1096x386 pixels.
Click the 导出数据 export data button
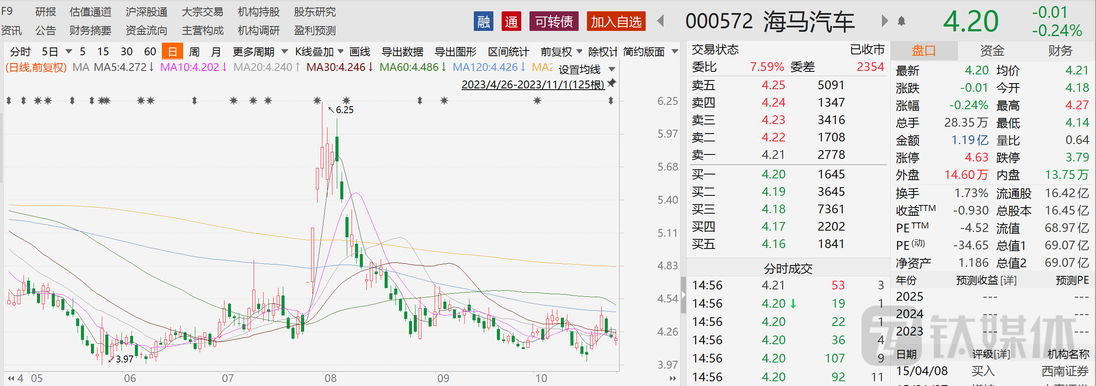402,52
